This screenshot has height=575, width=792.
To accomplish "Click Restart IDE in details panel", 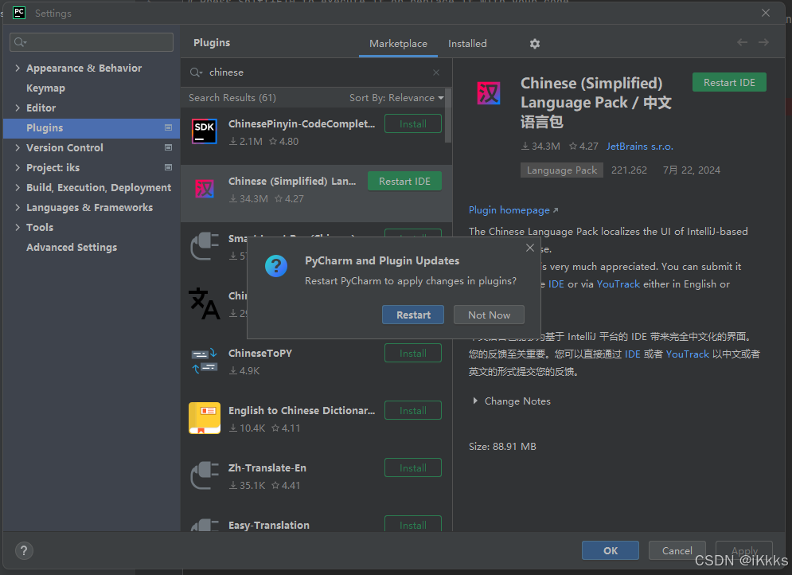I will 729,82.
